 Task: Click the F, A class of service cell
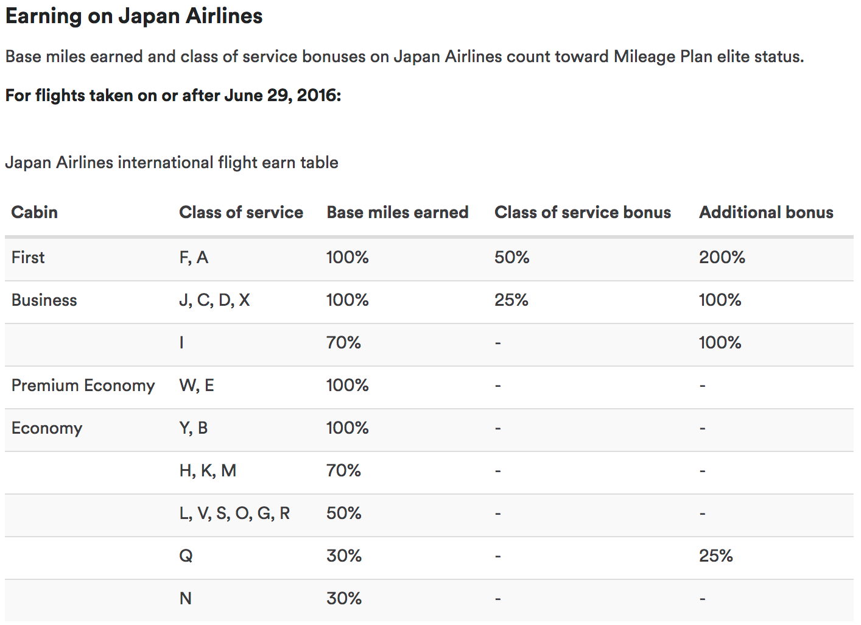tap(194, 257)
